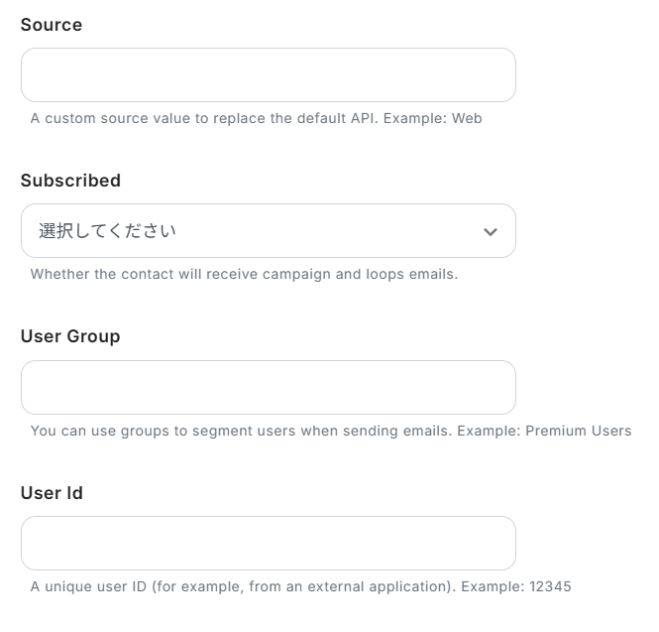Select the 選択してください placeholder text
The image size is (659, 632).
(107, 231)
